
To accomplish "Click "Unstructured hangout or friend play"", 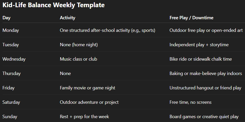I will pos(205,88).
